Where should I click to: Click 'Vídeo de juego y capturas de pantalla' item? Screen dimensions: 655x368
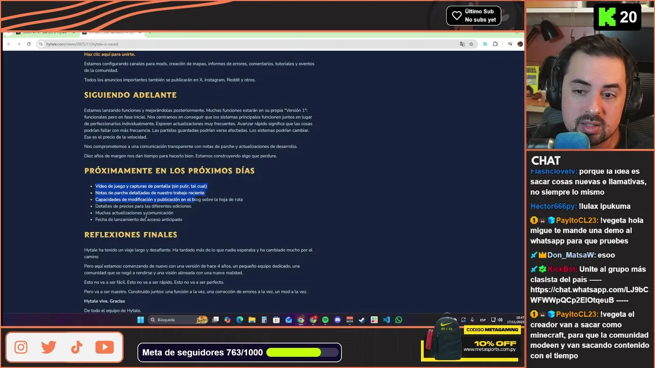151,186
